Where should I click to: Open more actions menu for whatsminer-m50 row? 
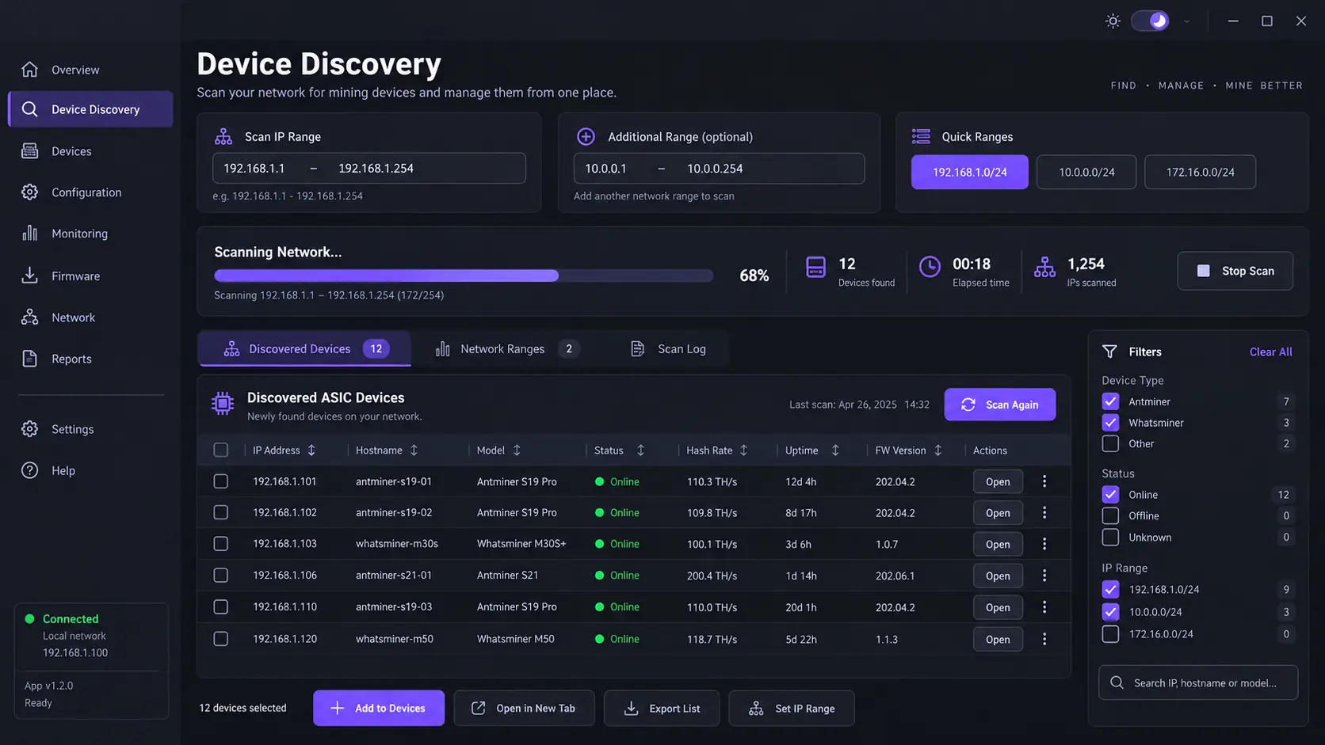(x=1044, y=639)
